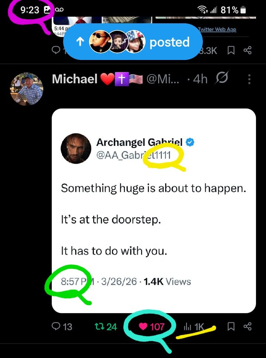This screenshot has height=358, width=266.
Task: Open the Twitter Web App link
Action: pos(217,29)
